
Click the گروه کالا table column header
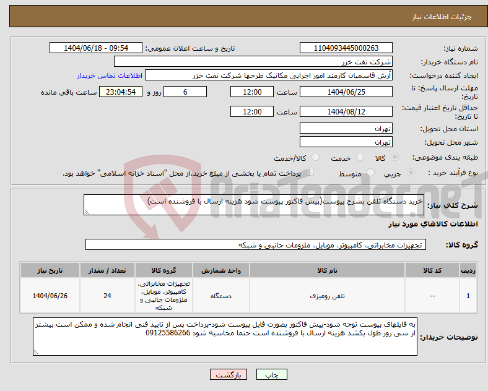(x=163, y=270)
